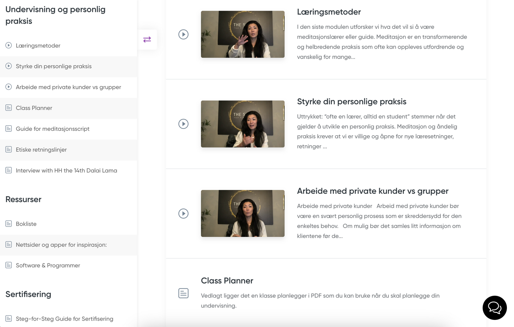
Task: Play the Arbeide med private kunder vs grupper video
Action: [x=184, y=213]
